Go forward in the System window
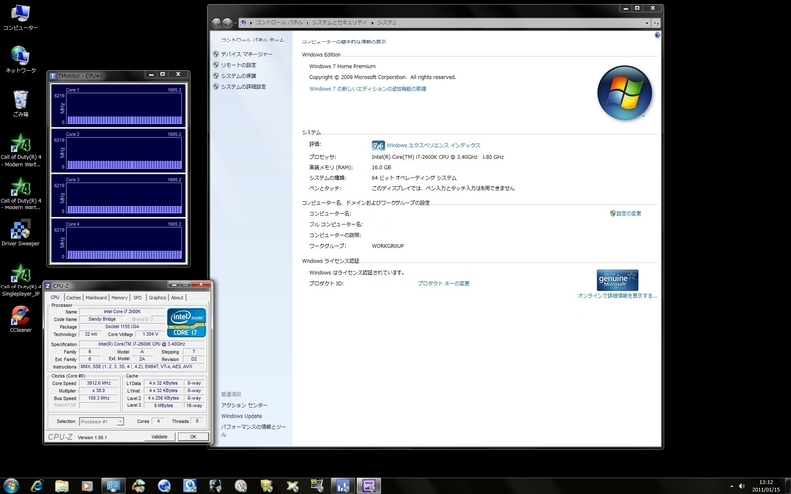The height and width of the screenshot is (494, 791). click(227, 22)
